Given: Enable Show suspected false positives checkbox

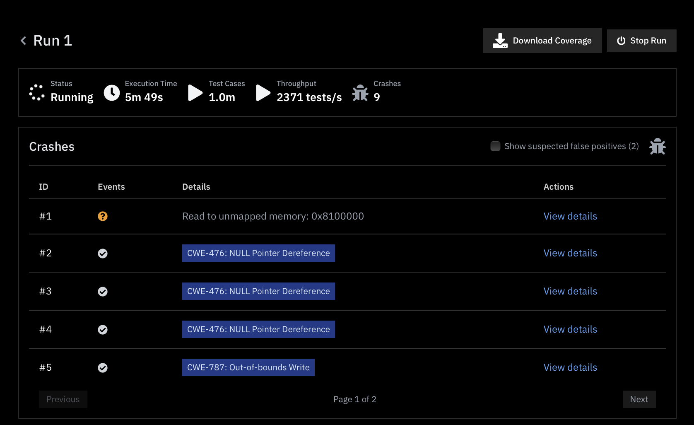Looking at the screenshot, I should coord(495,146).
